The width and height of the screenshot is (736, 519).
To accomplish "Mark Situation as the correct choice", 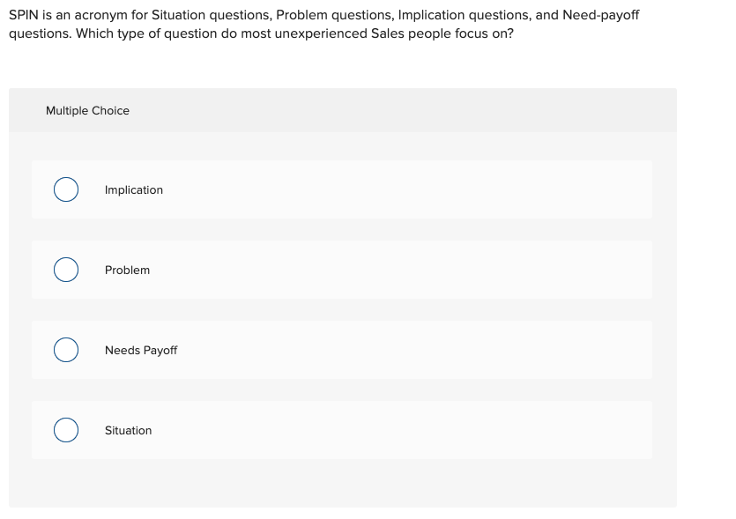I will pos(65,429).
